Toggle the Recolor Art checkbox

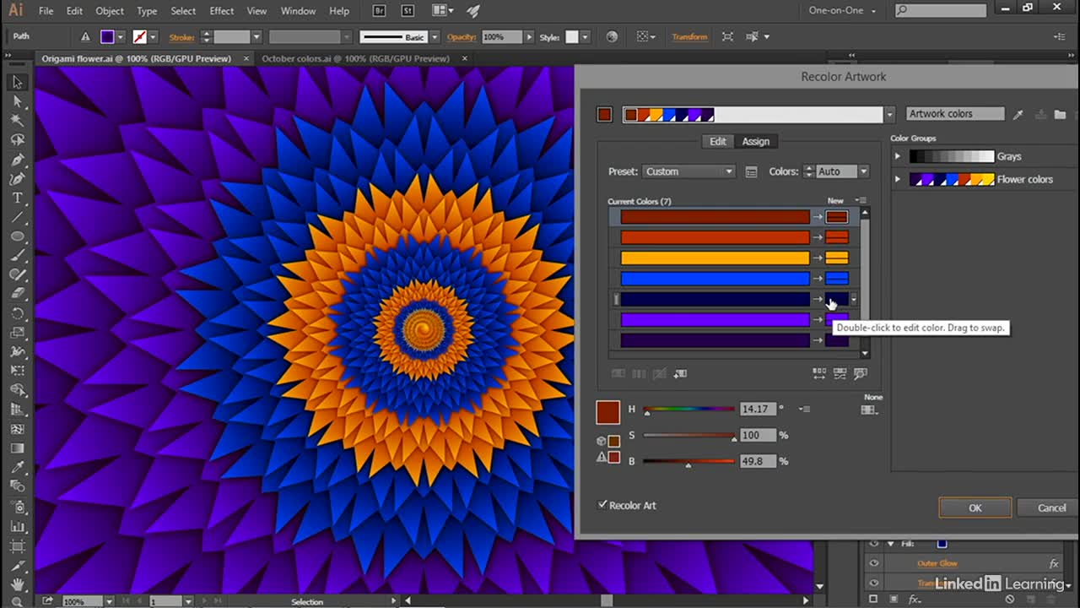pos(602,505)
